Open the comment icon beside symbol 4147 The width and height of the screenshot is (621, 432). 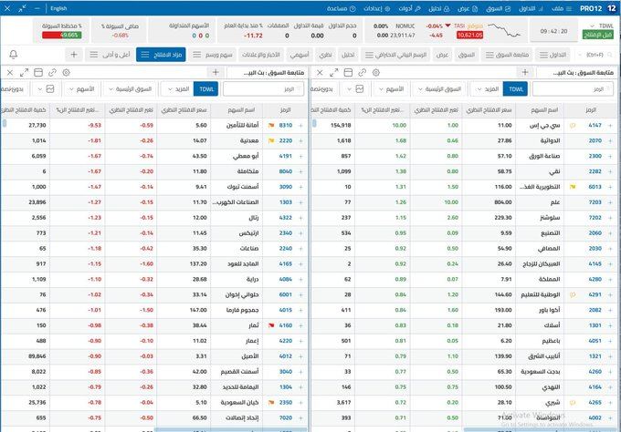(x=573, y=125)
